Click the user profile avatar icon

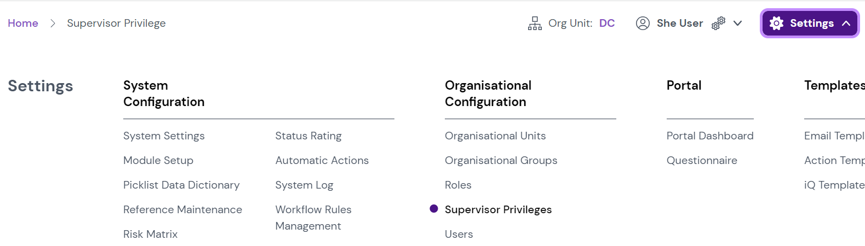click(x=643, y=23)
